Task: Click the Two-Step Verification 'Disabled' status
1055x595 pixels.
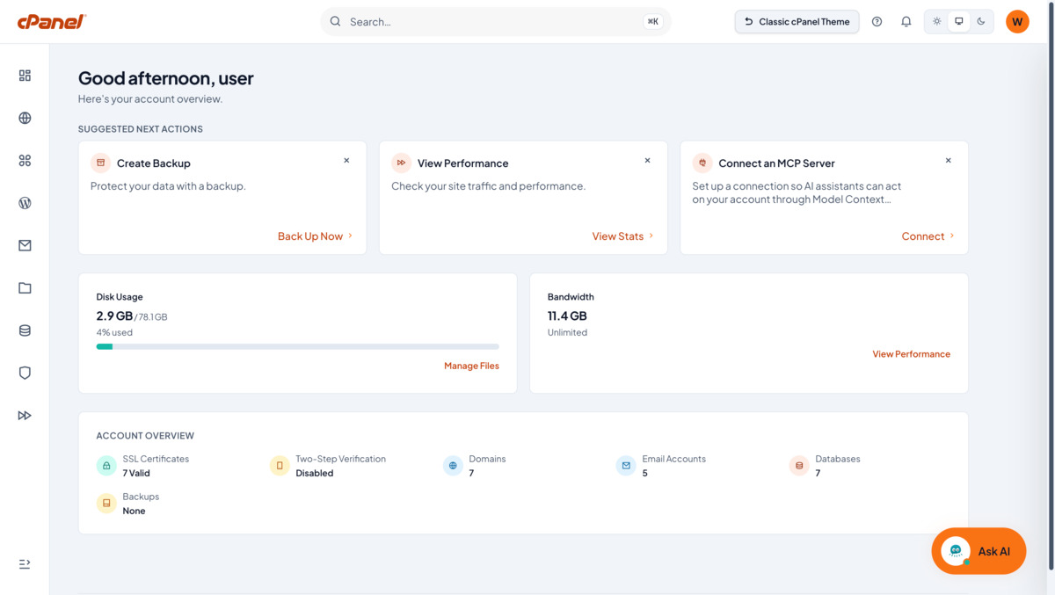Action: (315, 473)
